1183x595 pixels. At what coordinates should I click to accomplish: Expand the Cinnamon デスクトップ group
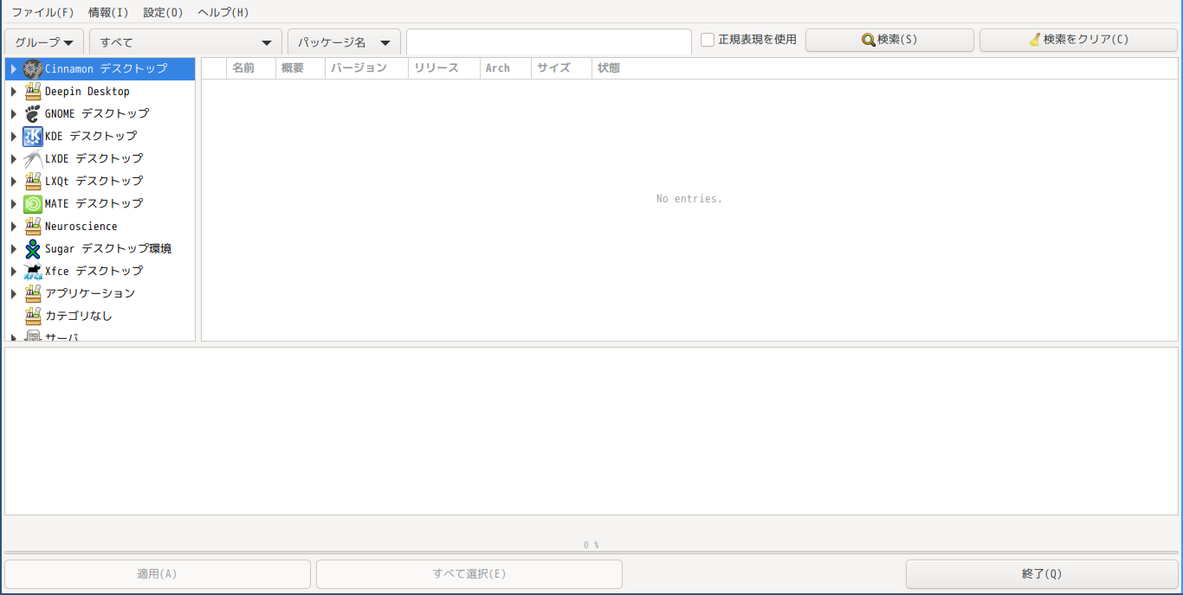14,68
